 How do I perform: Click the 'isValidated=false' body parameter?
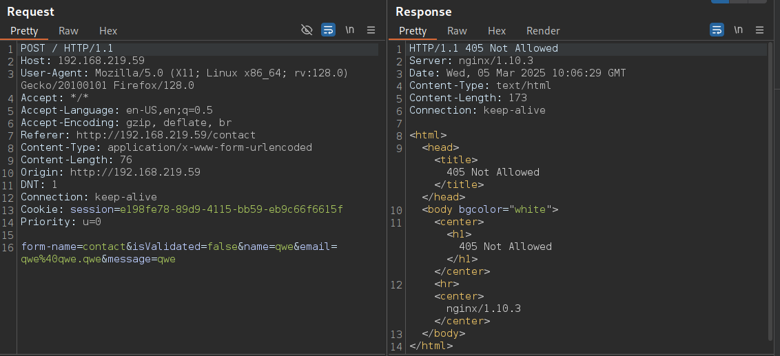click(185, 247)
